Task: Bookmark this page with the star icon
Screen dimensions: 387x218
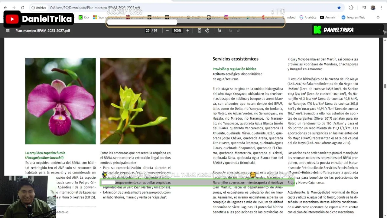Action: click(339, 8)
